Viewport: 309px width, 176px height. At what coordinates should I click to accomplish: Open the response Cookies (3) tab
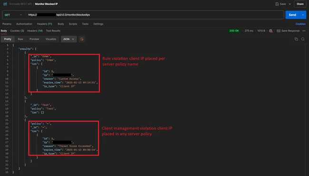point(17,31)
